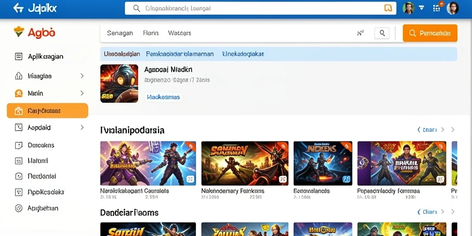The width and height of the screenshot is (472, 236).
Task: Click the top search input field
Action: 261,8
